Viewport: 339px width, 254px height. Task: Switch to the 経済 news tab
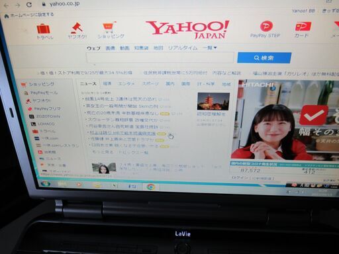point(107,83)
